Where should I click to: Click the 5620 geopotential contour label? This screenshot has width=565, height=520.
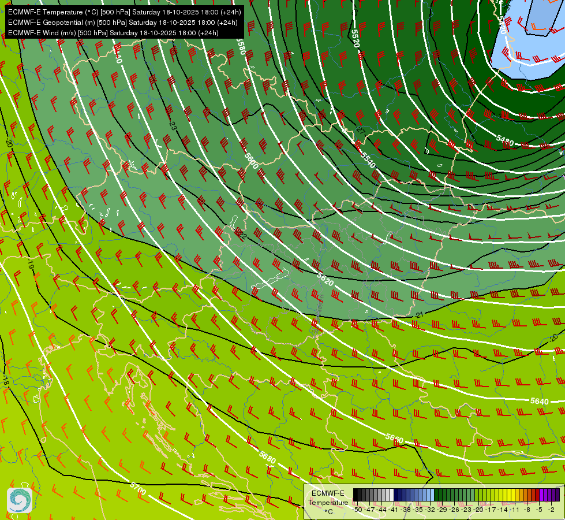point(325,279)
